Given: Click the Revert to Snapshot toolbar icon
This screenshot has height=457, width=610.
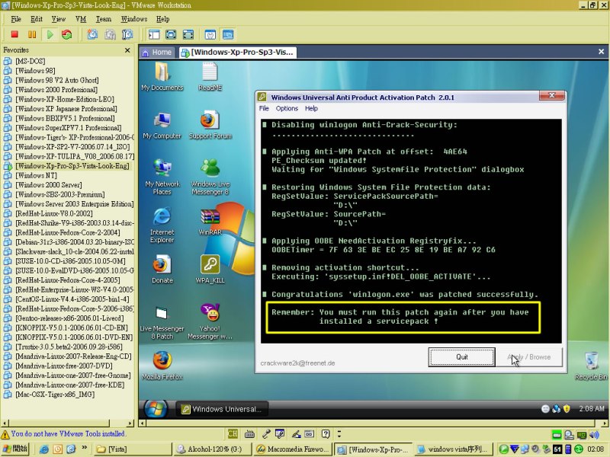Looking at the screenshot, I should [x=110, y=34].
